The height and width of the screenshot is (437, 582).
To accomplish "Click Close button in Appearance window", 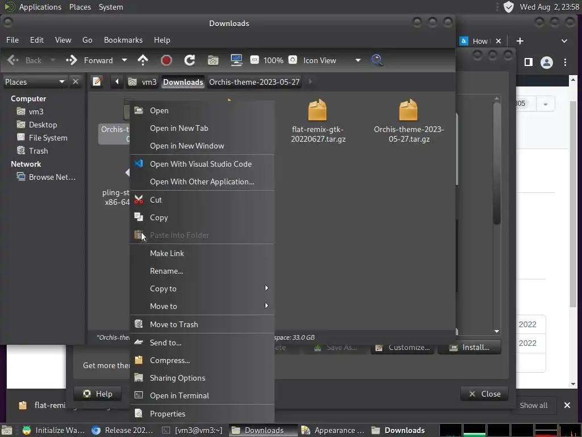I will tap(484, 394).
